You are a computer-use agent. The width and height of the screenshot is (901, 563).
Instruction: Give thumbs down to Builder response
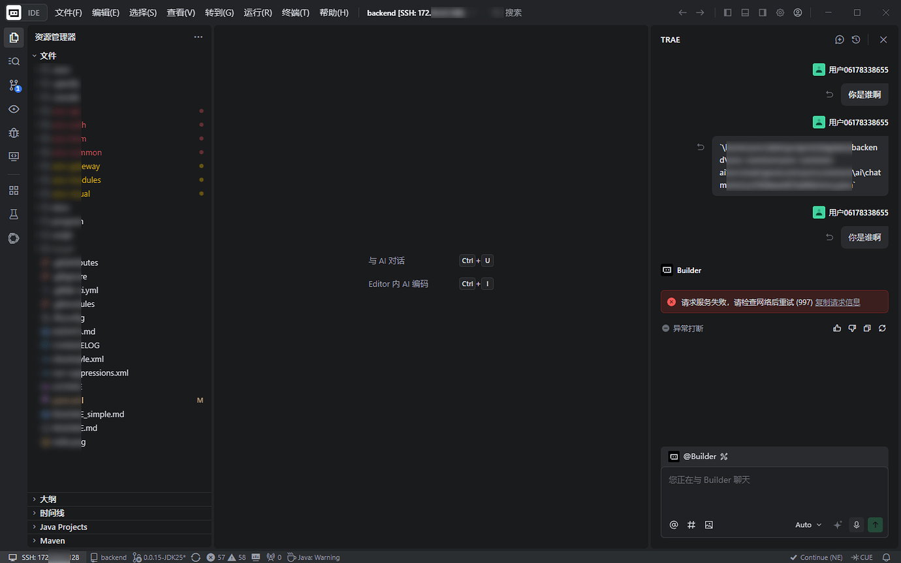click(x=852, y=328)
